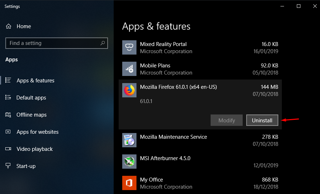Click the Apps & features page heading
320x194 pixels.
[156, 26]
